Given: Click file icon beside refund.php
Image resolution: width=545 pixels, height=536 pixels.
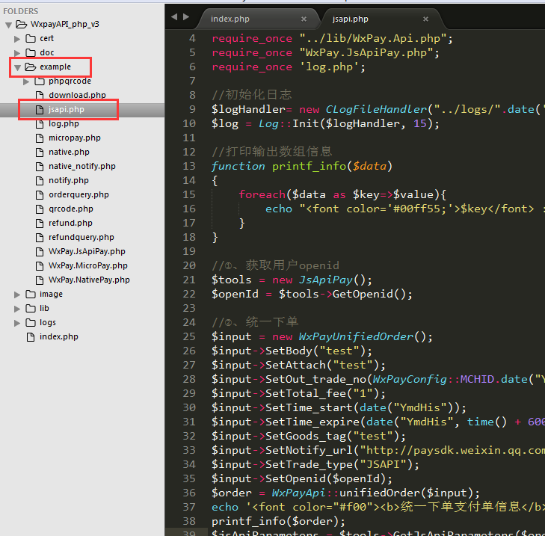Looking at the screenshot, I should [40, 224].
